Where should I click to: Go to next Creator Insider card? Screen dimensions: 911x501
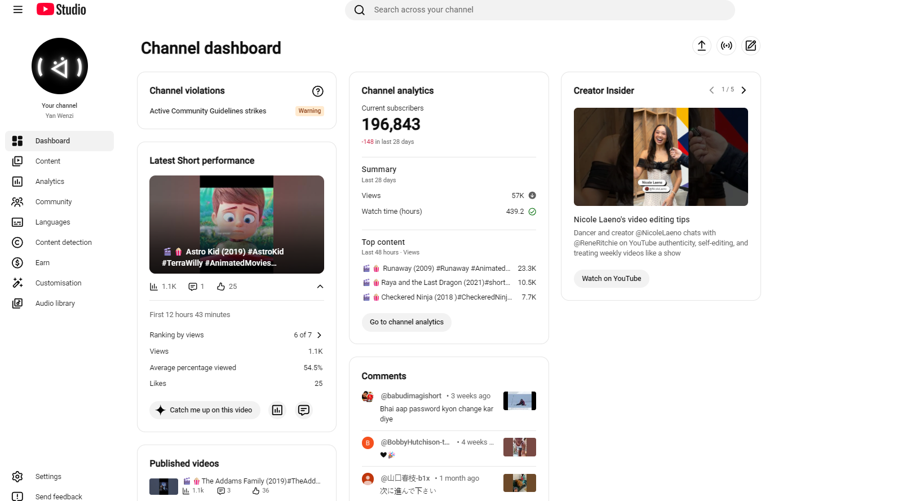[744, 90]
